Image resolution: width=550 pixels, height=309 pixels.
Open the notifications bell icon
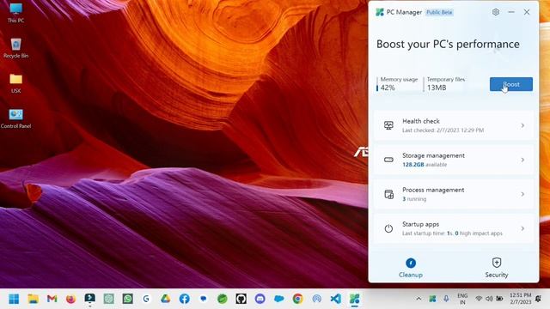[x=538, y=299]
